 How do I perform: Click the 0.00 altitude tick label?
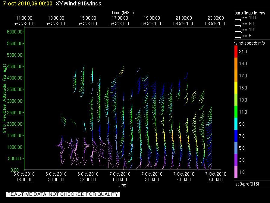15,170
